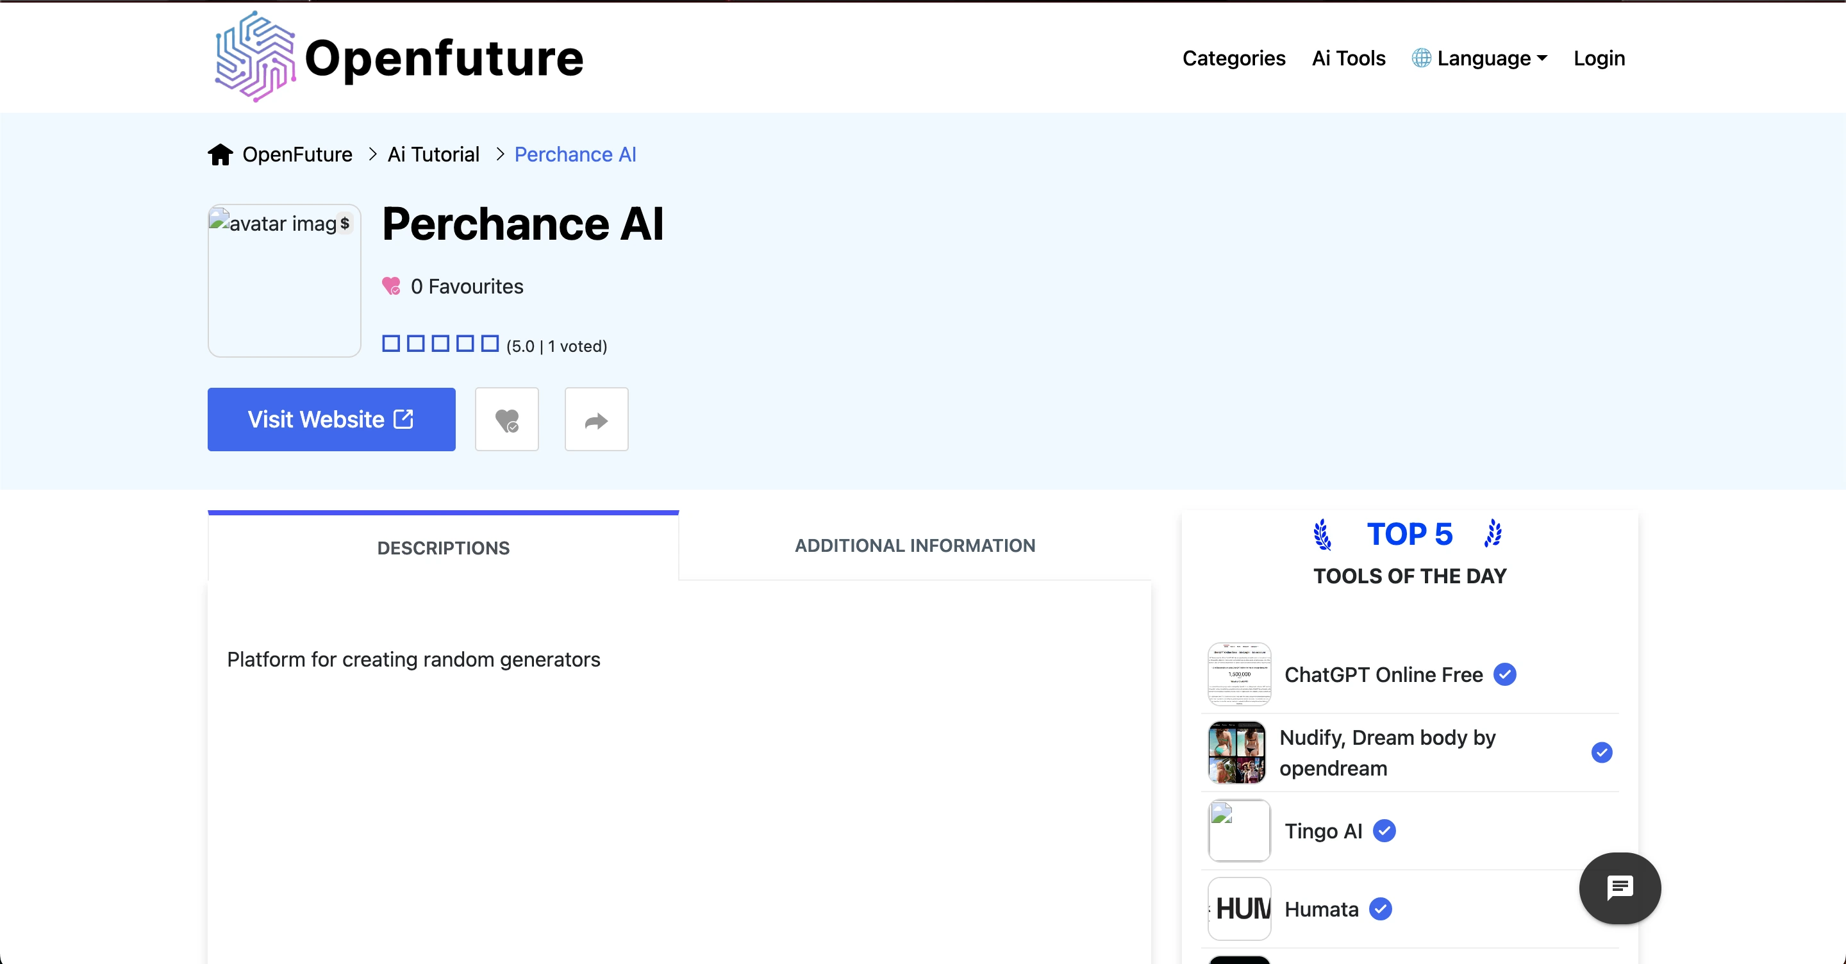Open the ChatGPT Online Free thumbnail
Screen dimensions: 1846x964
tap(1239, 674)
